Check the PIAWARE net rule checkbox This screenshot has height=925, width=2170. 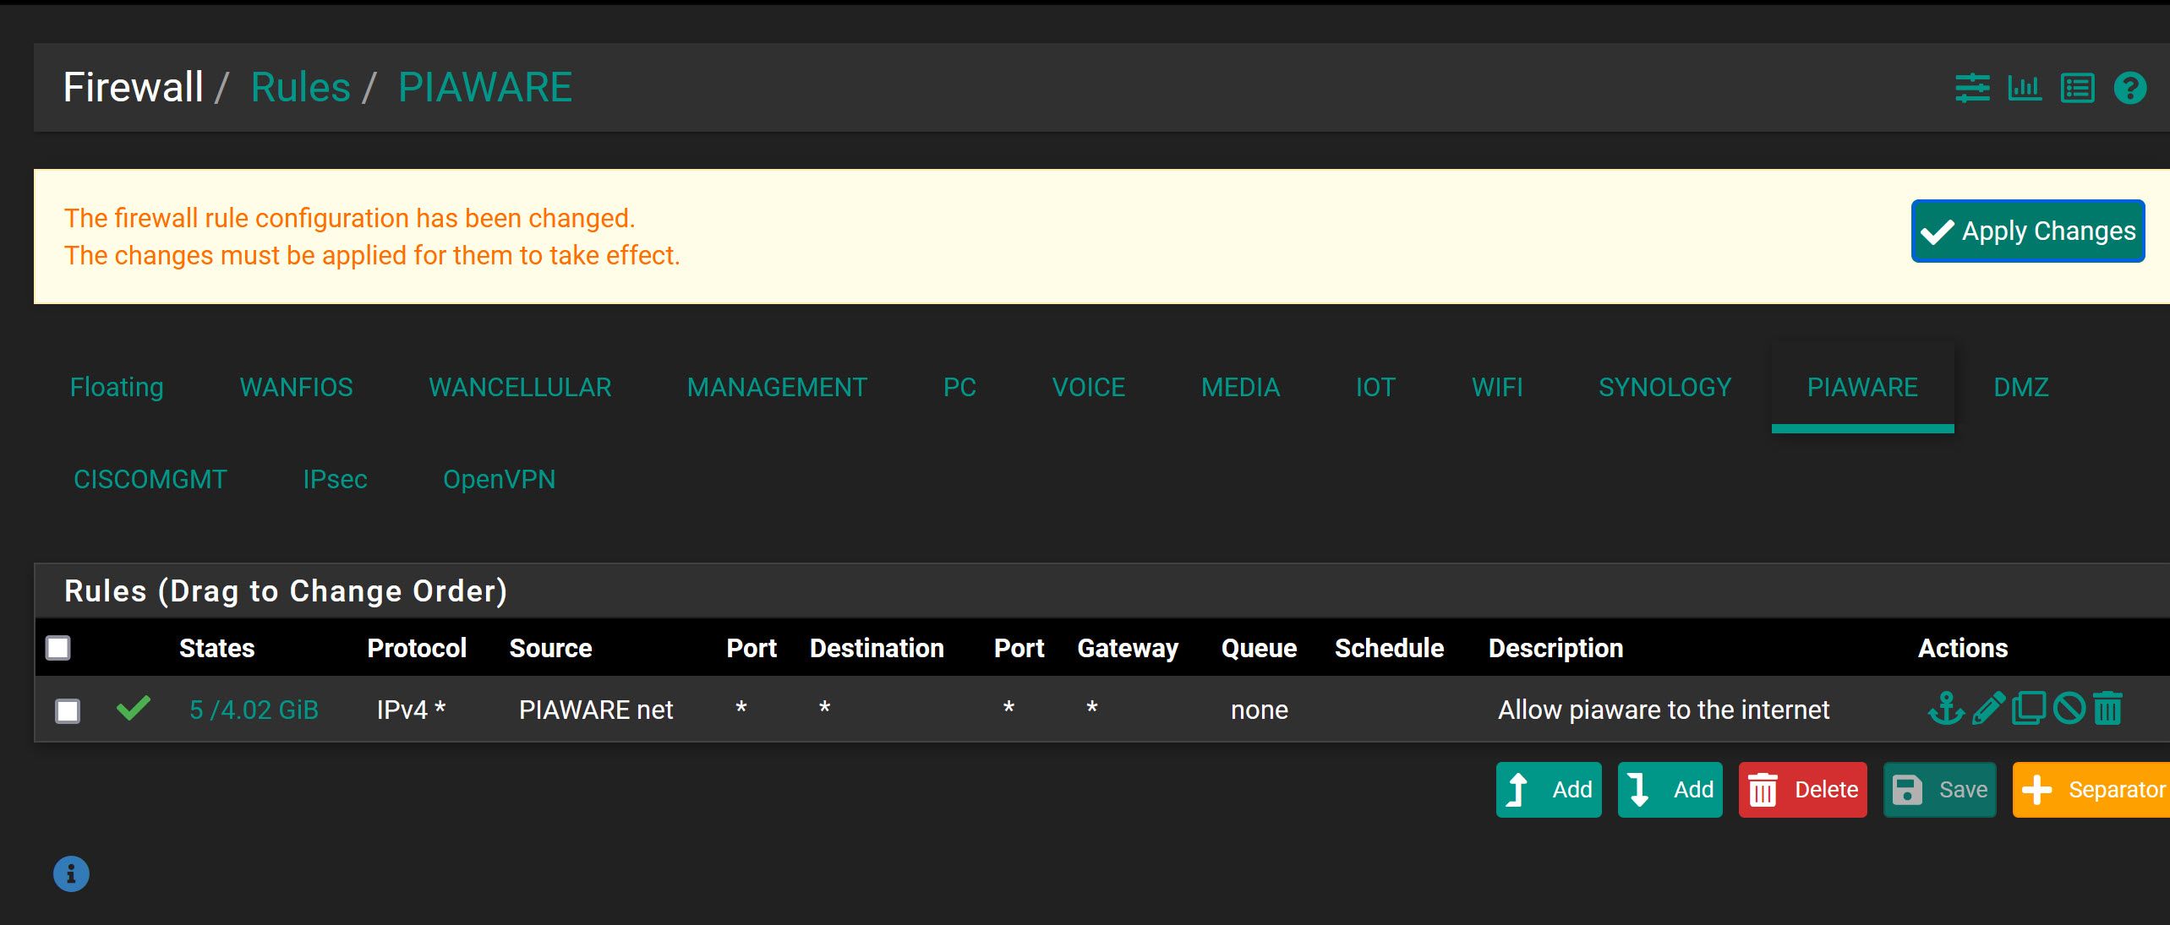[68, 710]
